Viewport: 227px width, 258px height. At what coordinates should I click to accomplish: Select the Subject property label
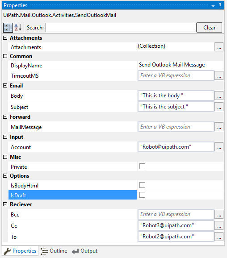(20, 107)
